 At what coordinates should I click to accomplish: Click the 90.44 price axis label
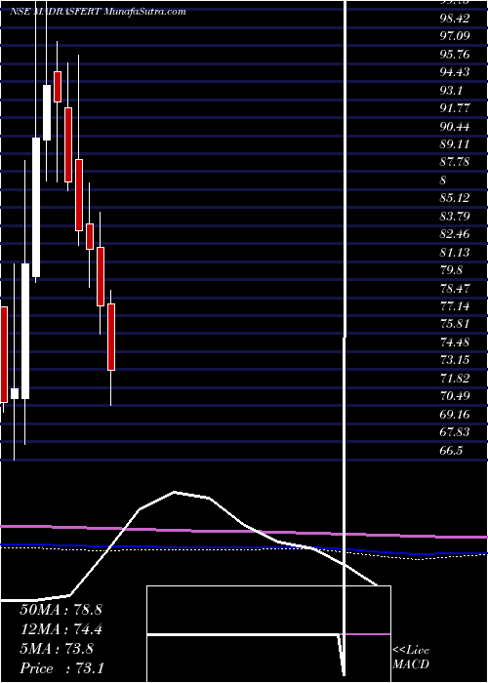(455, 126)
